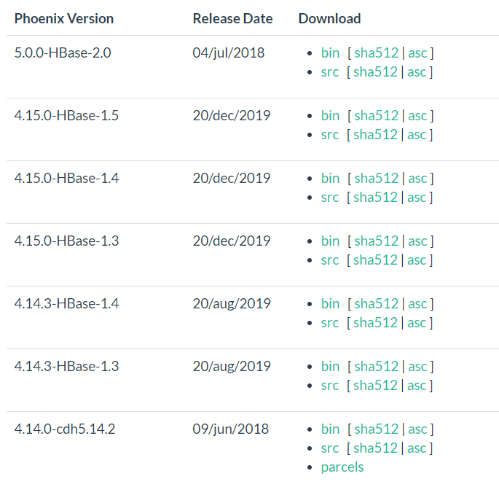Image resolution: width=499 pixels, height=487 pixels.
Task: Open sha512 of 4.15.0-HBase-1.3 bin
Action: click(x=376, y=241)
